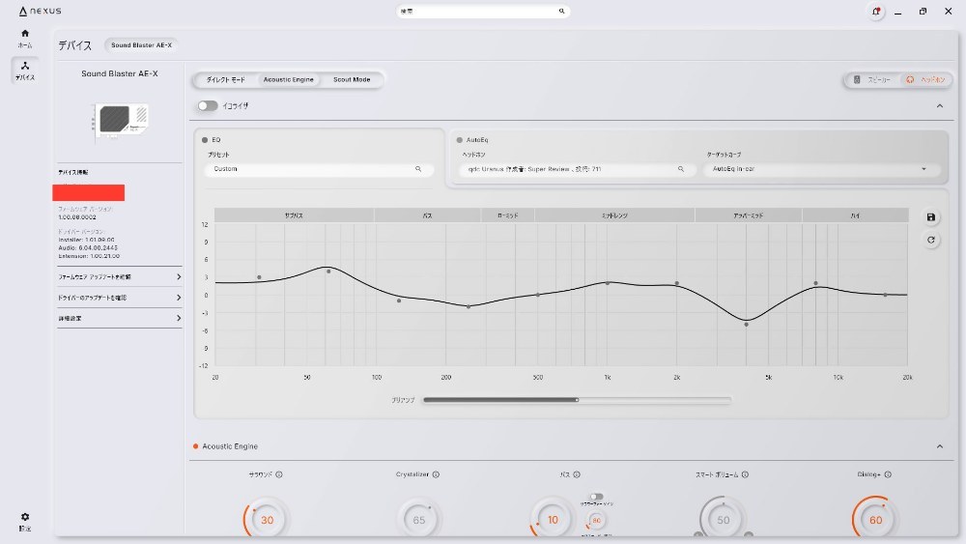Toggle Acoustic Engine enable dot

195,446
